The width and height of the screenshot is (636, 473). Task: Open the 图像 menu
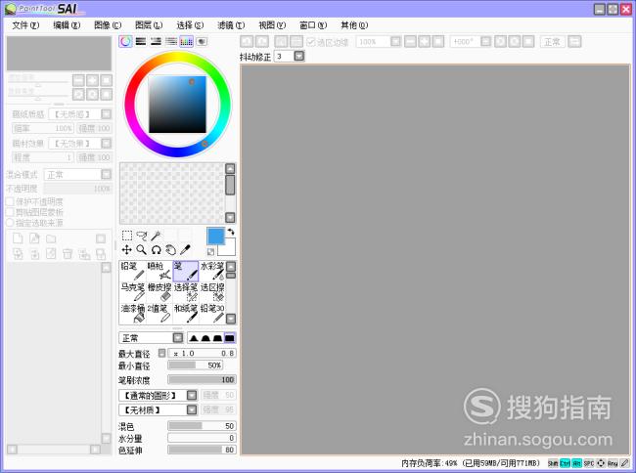click(x=108, y=25)
